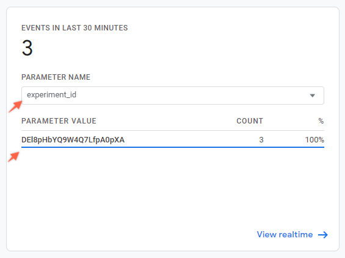
Task: Click the % column header
Action: point(321,120)
